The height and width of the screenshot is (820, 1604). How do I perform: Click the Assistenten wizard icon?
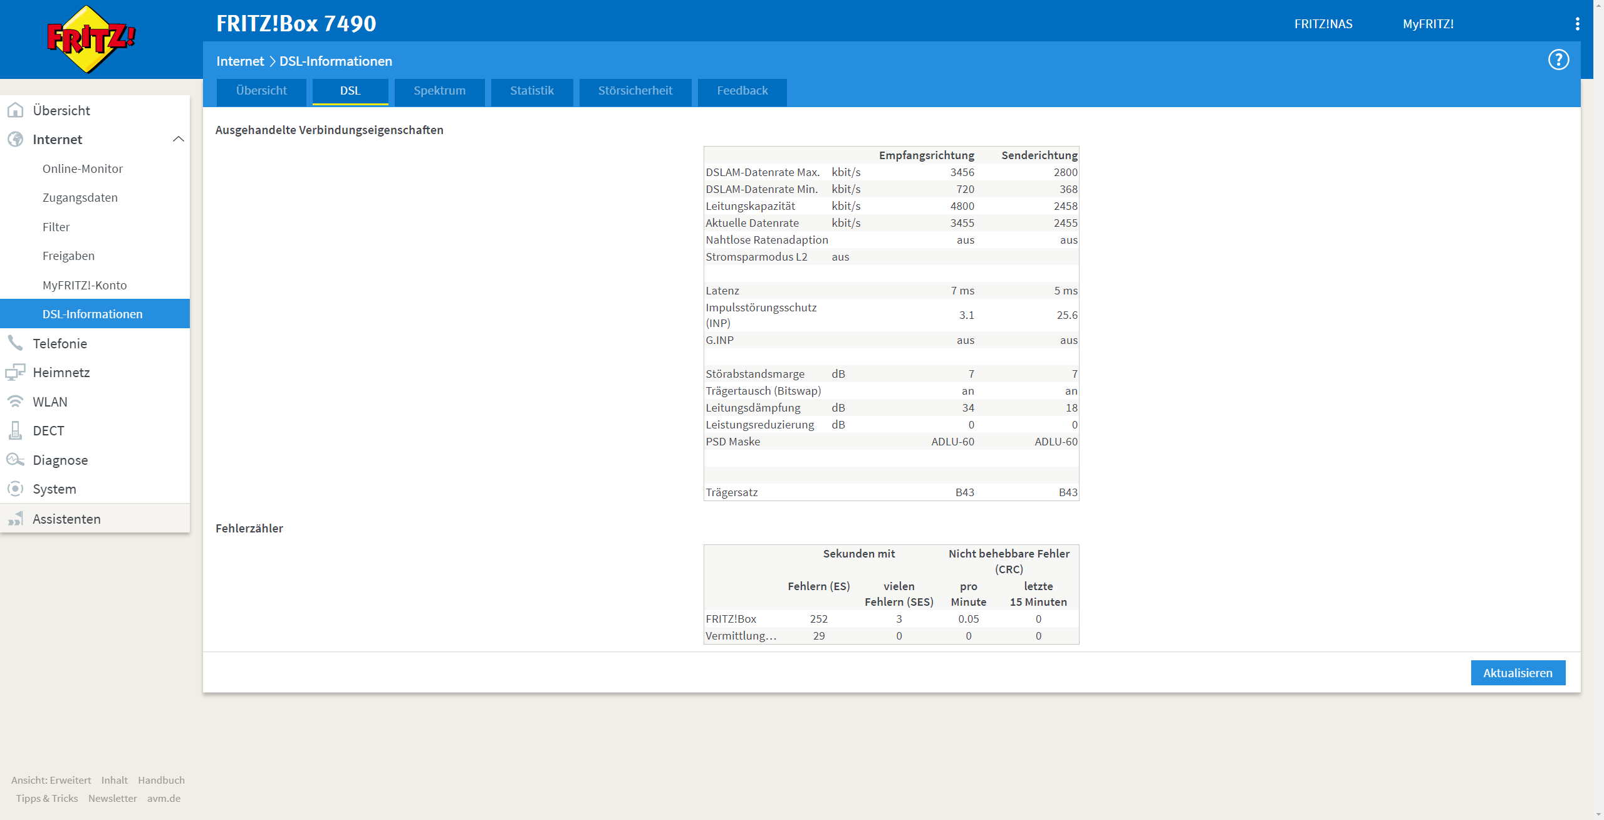tap(15, 519)
